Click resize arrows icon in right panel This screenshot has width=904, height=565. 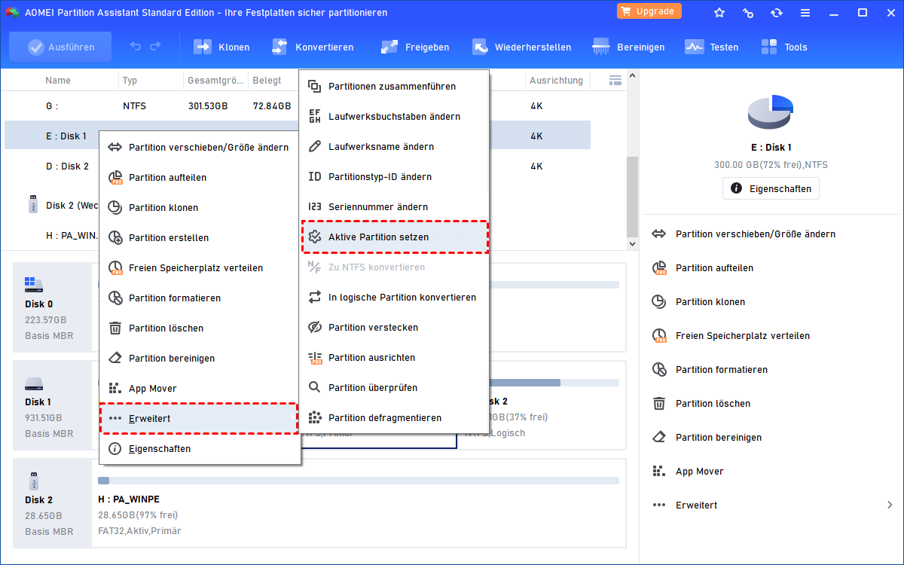(659, 234)
